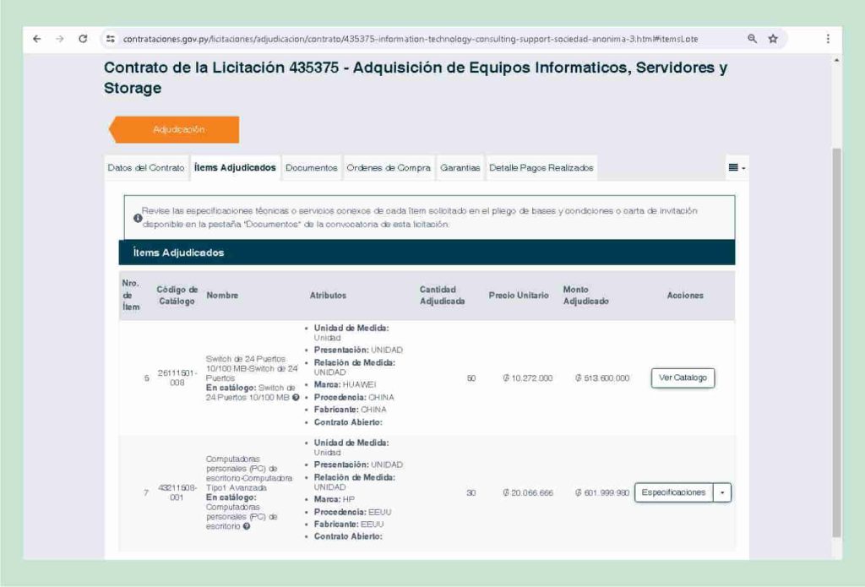Select the Ordenes de Compra tab
This screenshot has height=587, width=865.
(389, 168)
